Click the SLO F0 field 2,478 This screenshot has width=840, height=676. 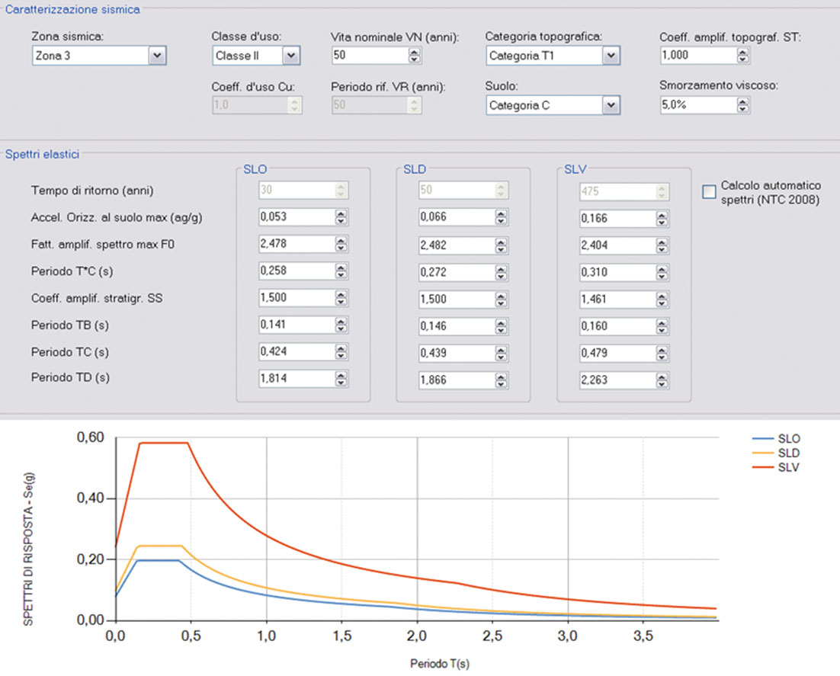tap(297, 244)
